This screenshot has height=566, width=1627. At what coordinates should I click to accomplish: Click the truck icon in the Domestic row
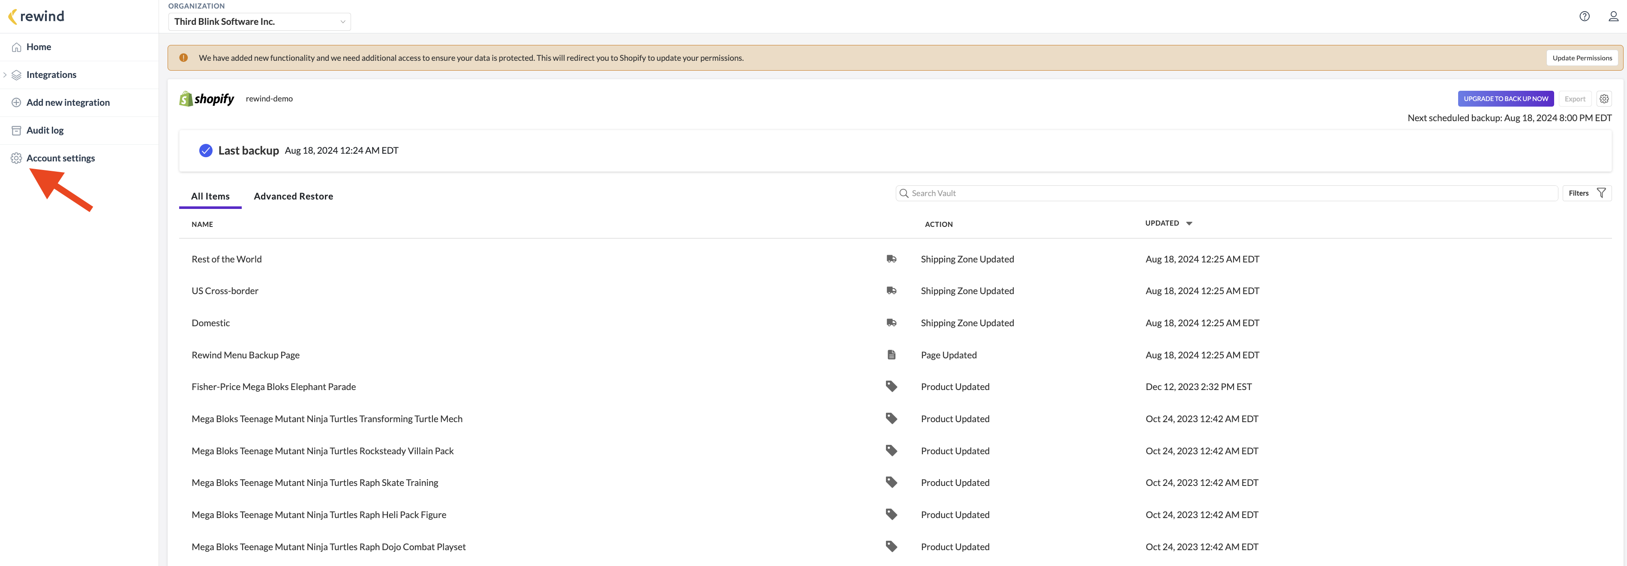pyautogui.click(x=891, y=323)
